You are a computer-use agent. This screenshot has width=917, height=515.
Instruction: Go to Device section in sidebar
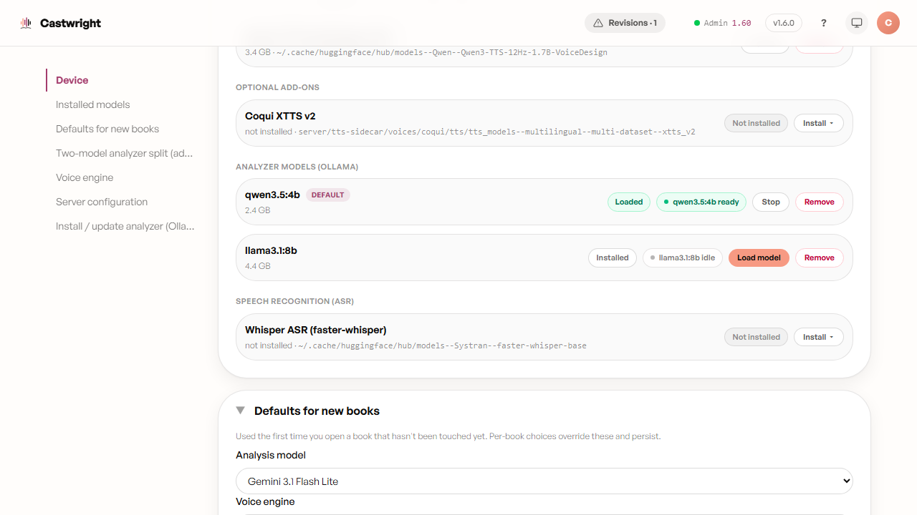click(72, 80)
